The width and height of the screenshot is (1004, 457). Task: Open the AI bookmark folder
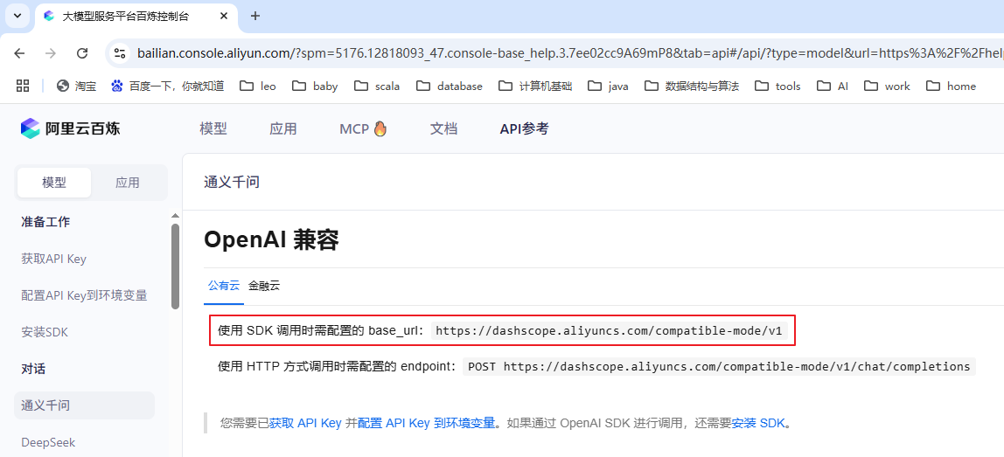[833, 86]
